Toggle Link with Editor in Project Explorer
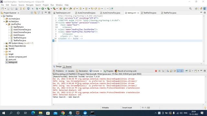The image size is (207, 116). 35,13
